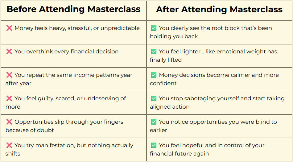Screen dimensions: 293x162
Task: Select the green check before "You stop sabotaging"
Action: (x=153, y=99)
